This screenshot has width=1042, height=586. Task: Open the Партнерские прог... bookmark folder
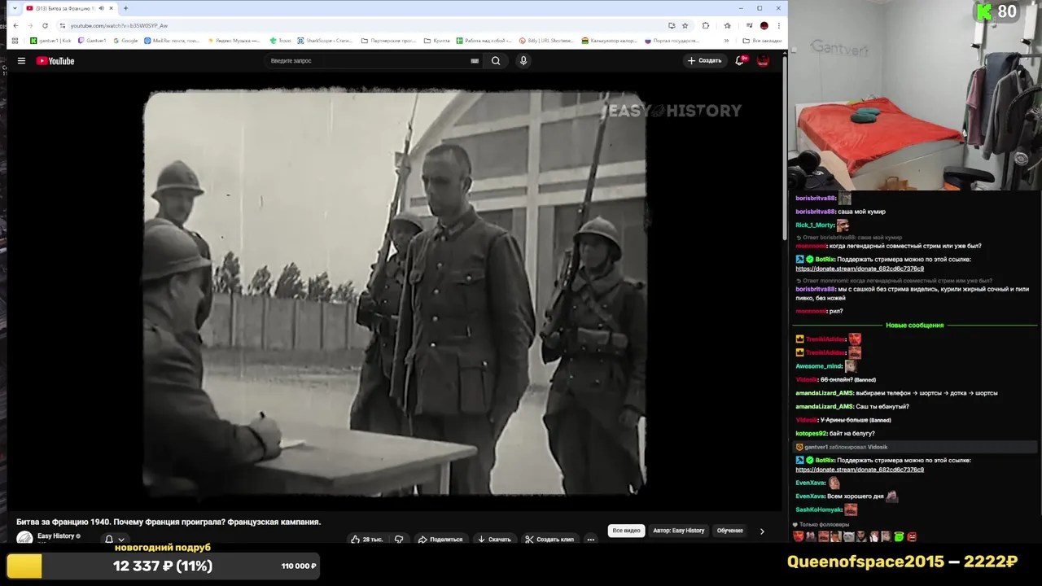[388, 41]
